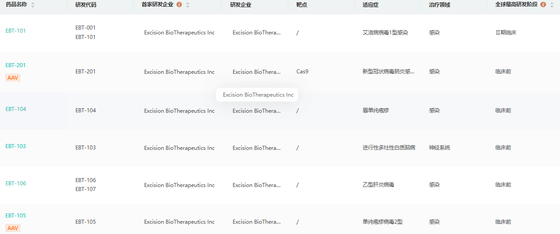Click 临床前 stage in EBT-106 row
The width and height of the screenshot is (560, 234).
point(503,185)
